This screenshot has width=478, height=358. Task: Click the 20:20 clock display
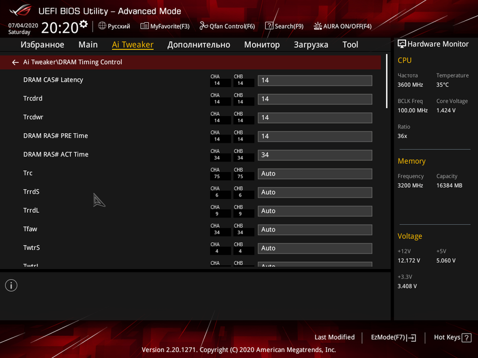point(60,27)
